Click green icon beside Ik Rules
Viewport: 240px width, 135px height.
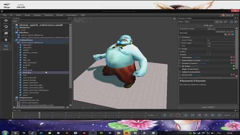coord(234,66)
